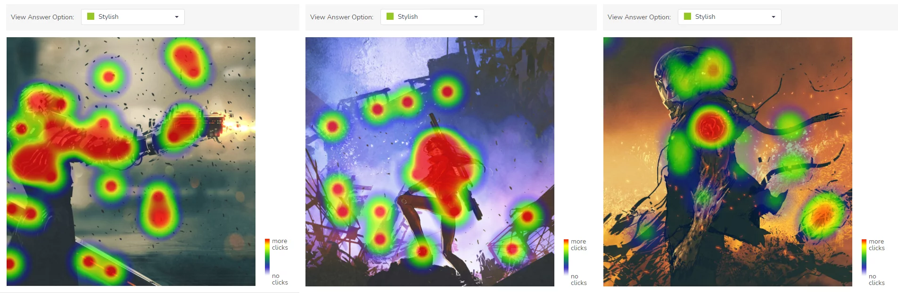Click the Stylish text in the purple warrior heatmap's dropdown

click(408, 16)
